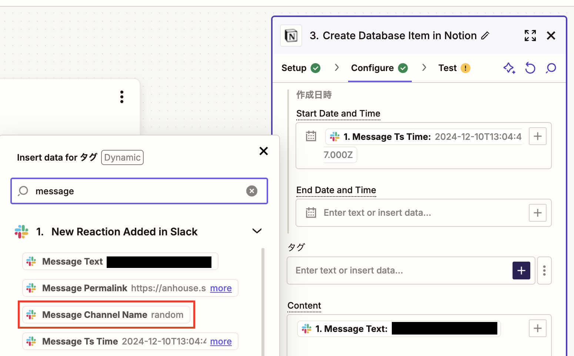Viewport: 574px width, 356px height.
Task: Click the Dynamic badge next to タグ
Action: (122, 158)
